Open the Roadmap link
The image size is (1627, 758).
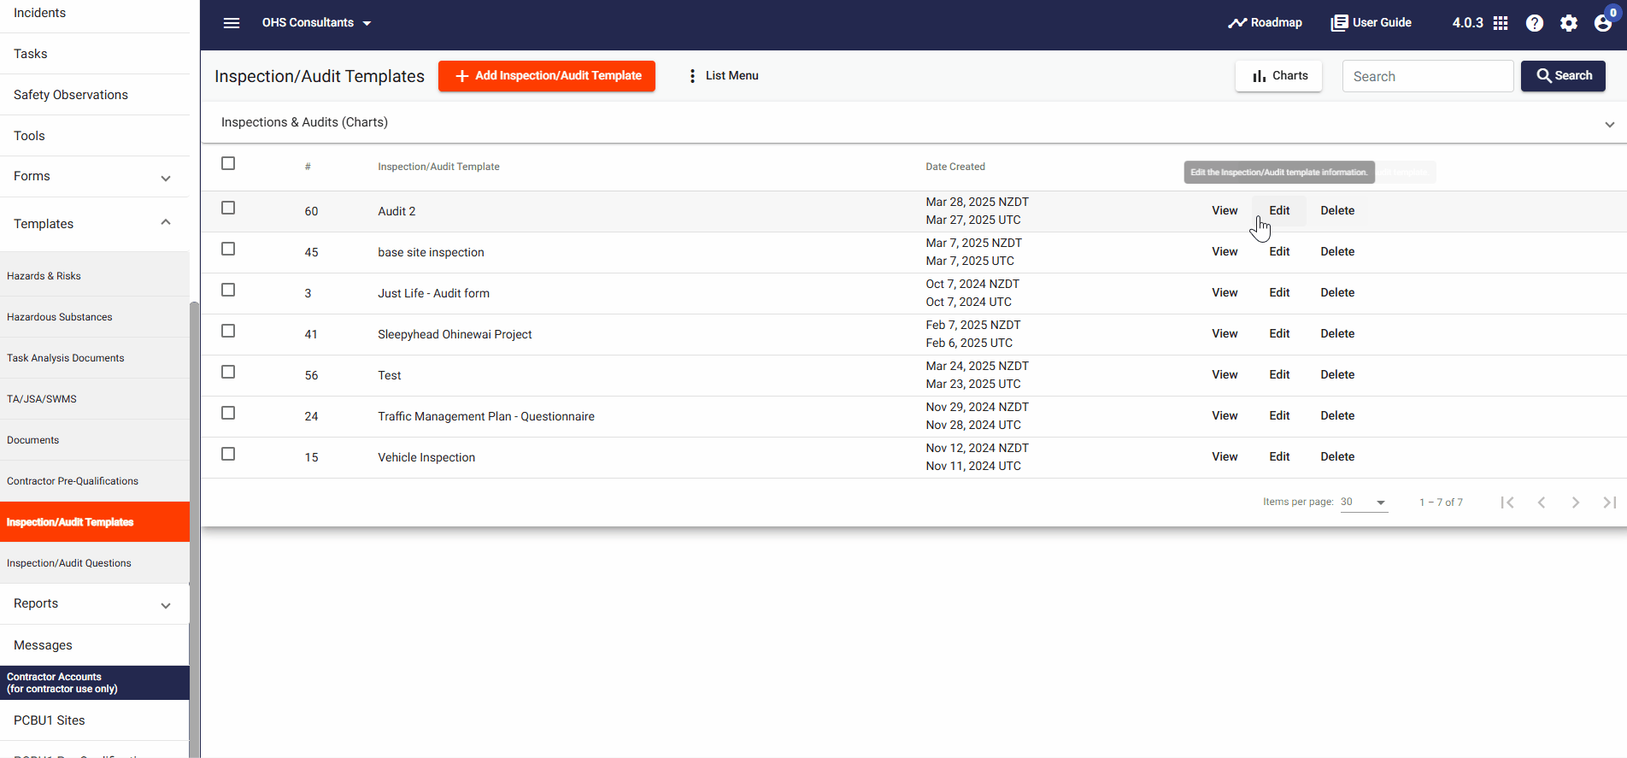[1266, 23]
